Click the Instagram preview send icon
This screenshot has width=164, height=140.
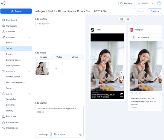[x=139, y=93]
